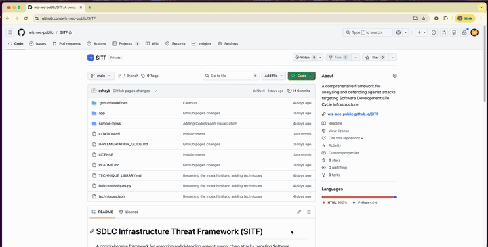Click sshayb author avatar

tap(94, 91)
